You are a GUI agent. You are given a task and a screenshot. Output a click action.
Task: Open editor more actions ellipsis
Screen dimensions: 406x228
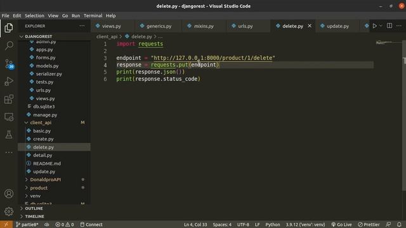point(399,26)
